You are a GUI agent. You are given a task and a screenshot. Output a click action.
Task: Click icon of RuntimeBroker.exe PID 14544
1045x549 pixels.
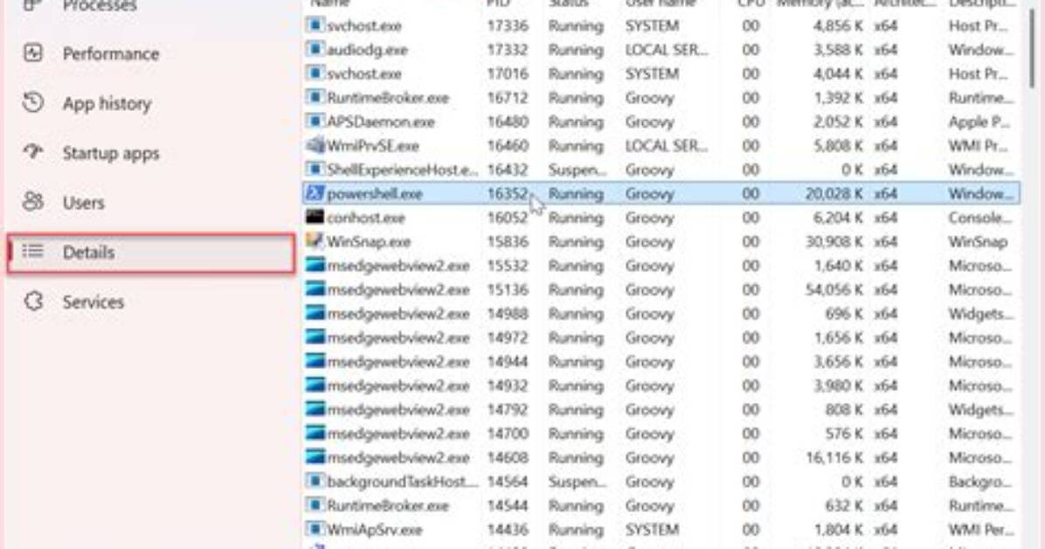[x=315, y=504]
